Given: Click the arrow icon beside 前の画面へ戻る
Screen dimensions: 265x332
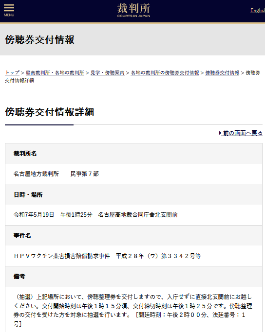Looking at the screenshot, I should click(220, 133).
